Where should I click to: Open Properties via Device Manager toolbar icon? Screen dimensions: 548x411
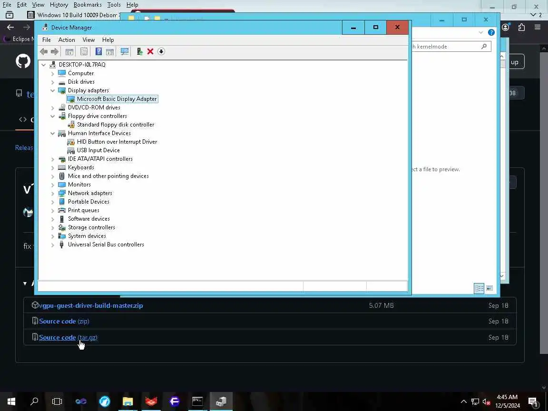pyautogui.click(x=84, y=52)
